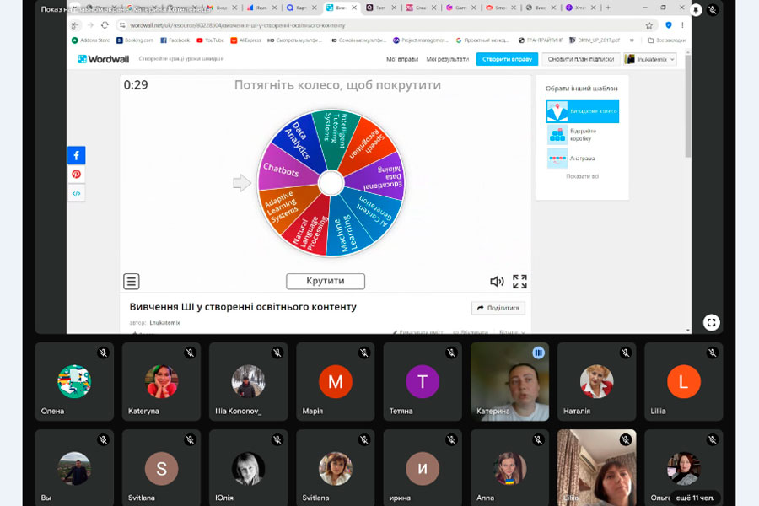
Task: Click the blue shield extension icon
Action: [x=669, y=25]
